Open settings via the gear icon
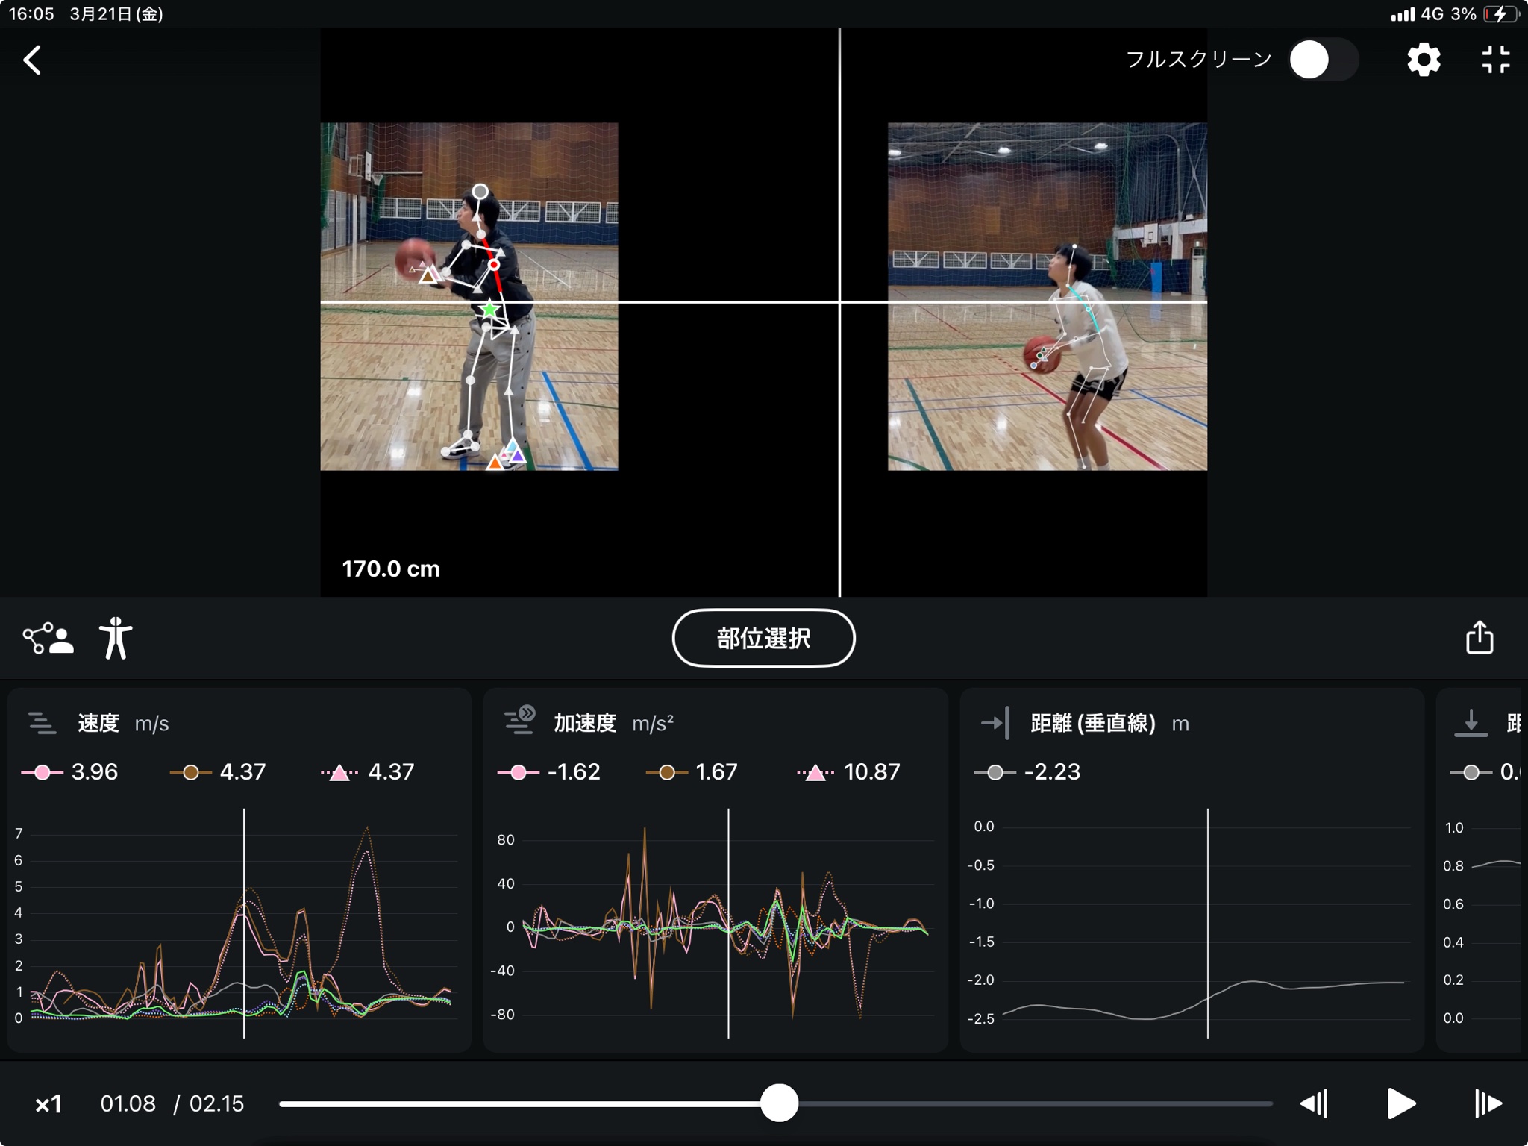Screen dimensions: 1528x1146 click(1424, 60)
